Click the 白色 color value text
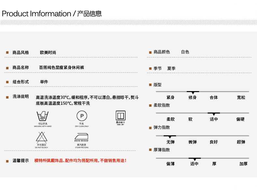Image resolution: width=257 pixels, height=190 pixels. click(185, 52)
